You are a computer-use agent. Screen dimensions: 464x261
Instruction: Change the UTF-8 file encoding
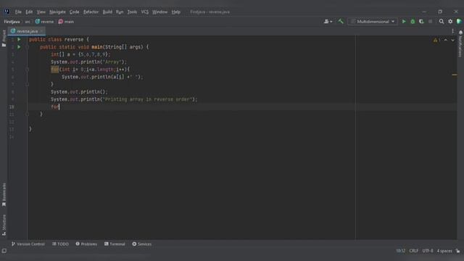[x=428, y=251]
